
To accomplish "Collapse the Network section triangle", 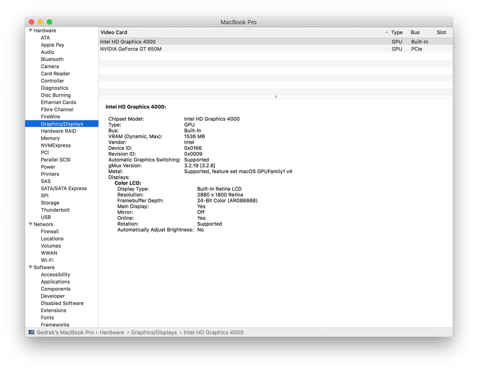I will pos(31,224).
